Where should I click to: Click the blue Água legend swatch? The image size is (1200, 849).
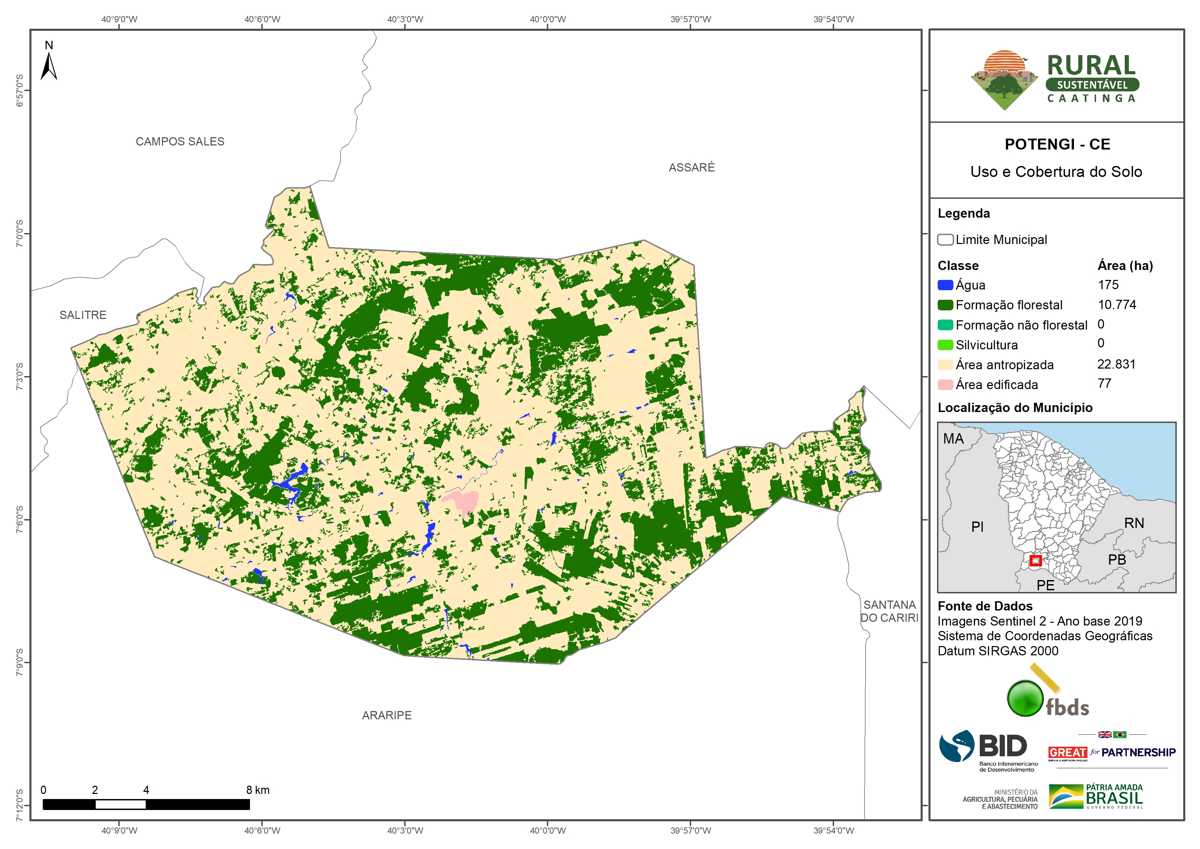coord(945,285)
